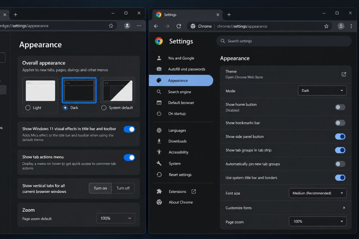Click the Edge address bar URL
Viewport: 359px width, 239px height.
click(24, 26)
